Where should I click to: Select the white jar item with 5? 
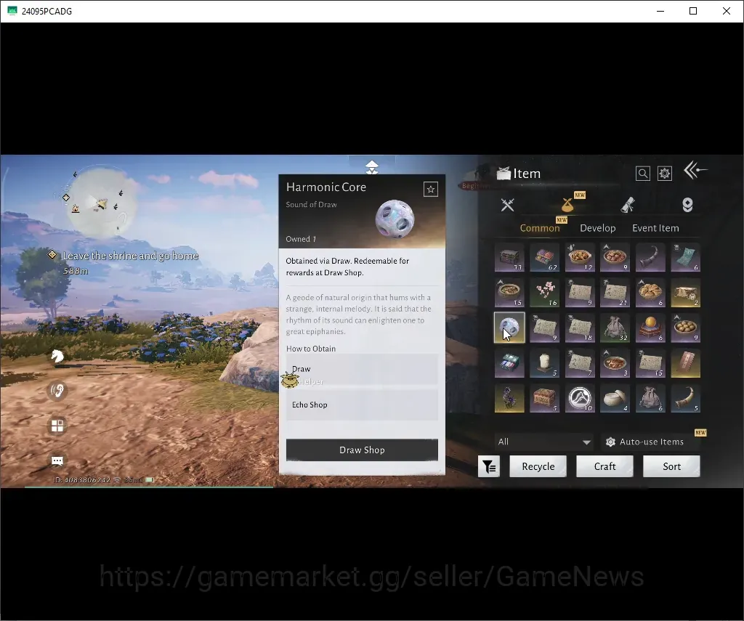[x=545, y=363]
